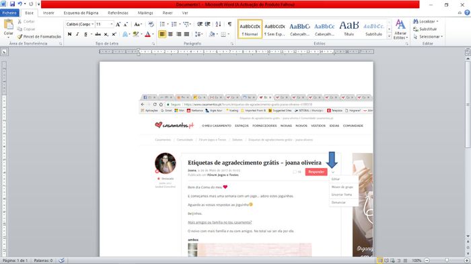Apply the Subtítulo style
The width and height of the screenshot is (471, 264).
pyautogui.click(x=373, y=29)
